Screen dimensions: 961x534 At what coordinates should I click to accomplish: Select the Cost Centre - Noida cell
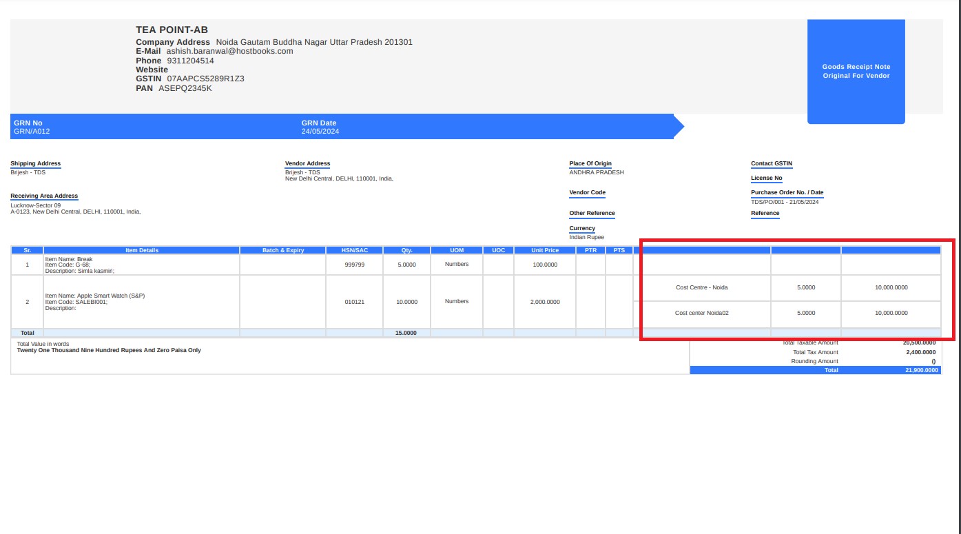702,287
